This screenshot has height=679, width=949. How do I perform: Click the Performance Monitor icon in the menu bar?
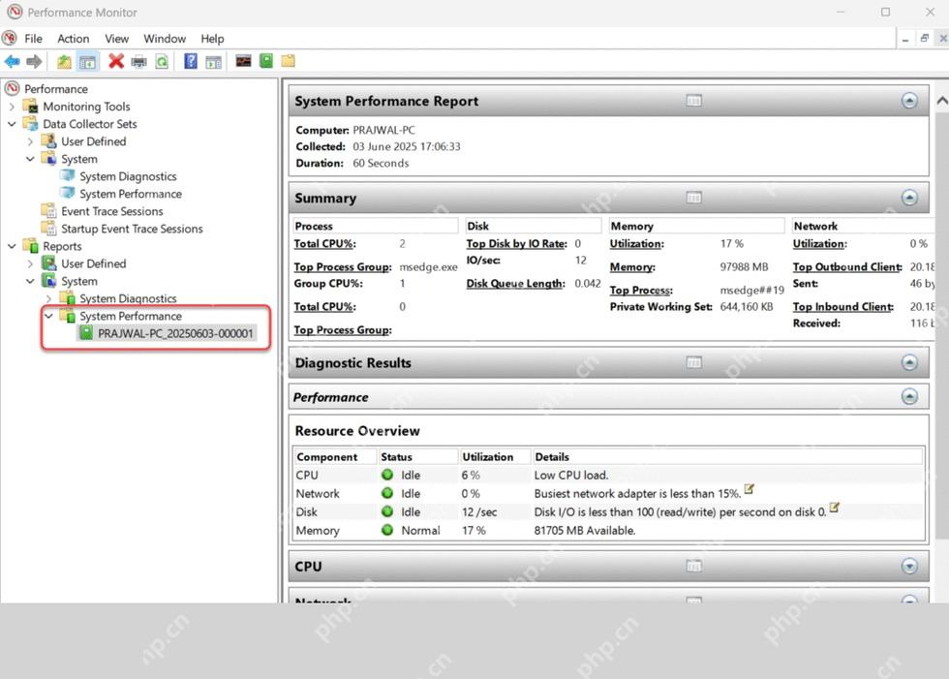(9, 38)
